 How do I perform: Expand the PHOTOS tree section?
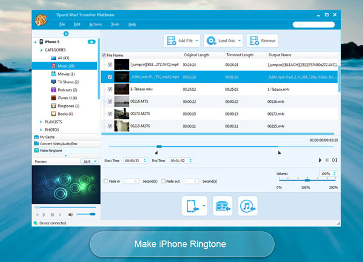click(41, 130)
